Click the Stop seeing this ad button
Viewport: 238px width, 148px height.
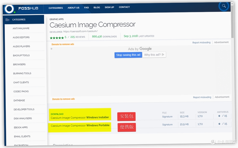click(128, 55)
